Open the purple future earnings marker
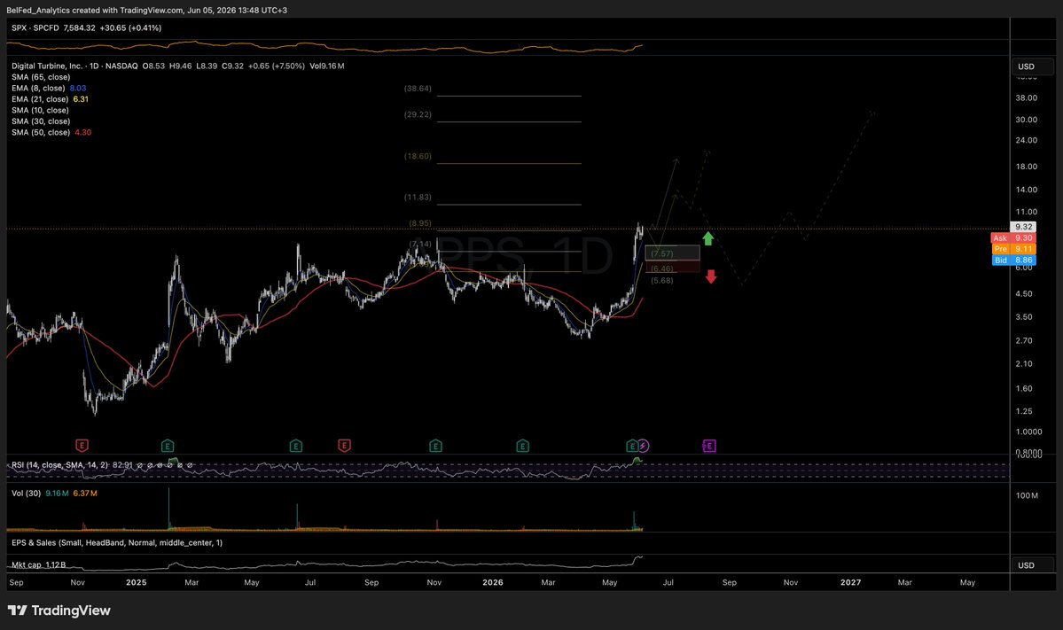The height and width of the screenshot is (630, 1063). point(709,446)
